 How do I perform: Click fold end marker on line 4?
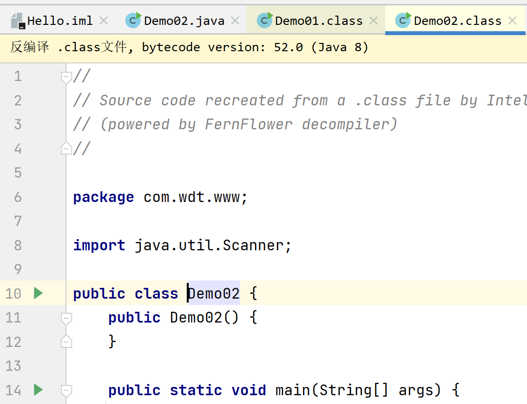pyautogui.click(x=66, y=148)
